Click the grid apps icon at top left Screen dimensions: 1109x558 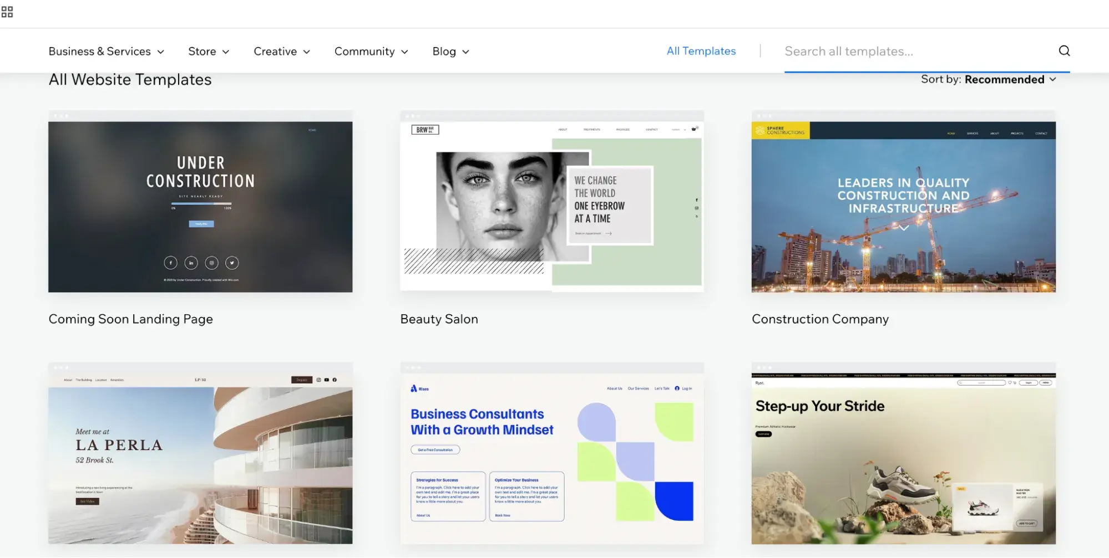coord(7,12)
